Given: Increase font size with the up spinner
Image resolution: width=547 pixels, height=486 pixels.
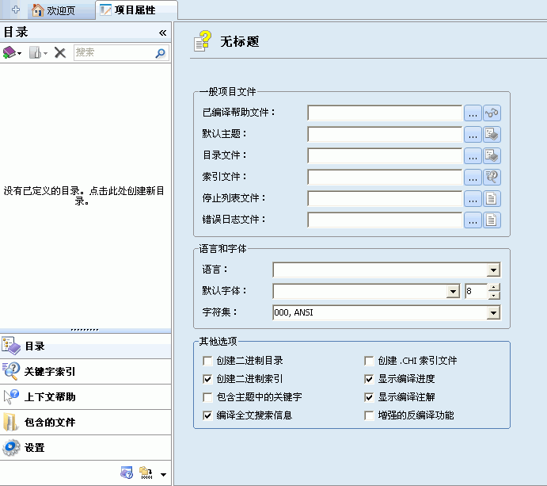Looking at the screenshot, I should point(494,287).
